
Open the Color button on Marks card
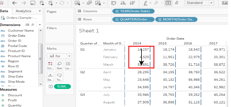point(50,65)
